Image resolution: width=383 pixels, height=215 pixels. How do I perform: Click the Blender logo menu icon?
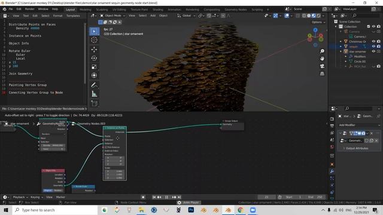[x=4, y=9]
